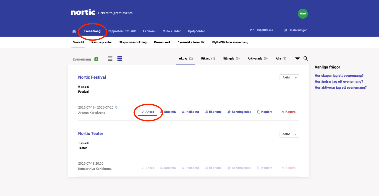Open Hjälpcenter menu

coord(196,31)
